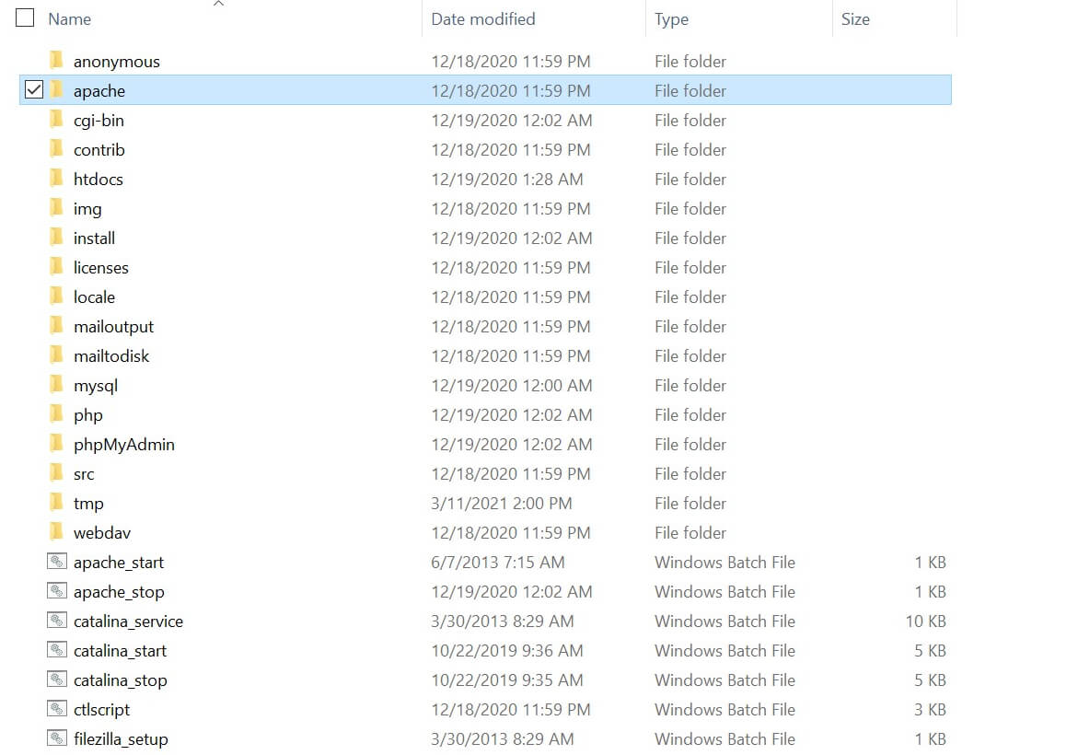1078x755 pixels.
Task: Select the catalina_service batch file icon
Action: coord(57,621)
